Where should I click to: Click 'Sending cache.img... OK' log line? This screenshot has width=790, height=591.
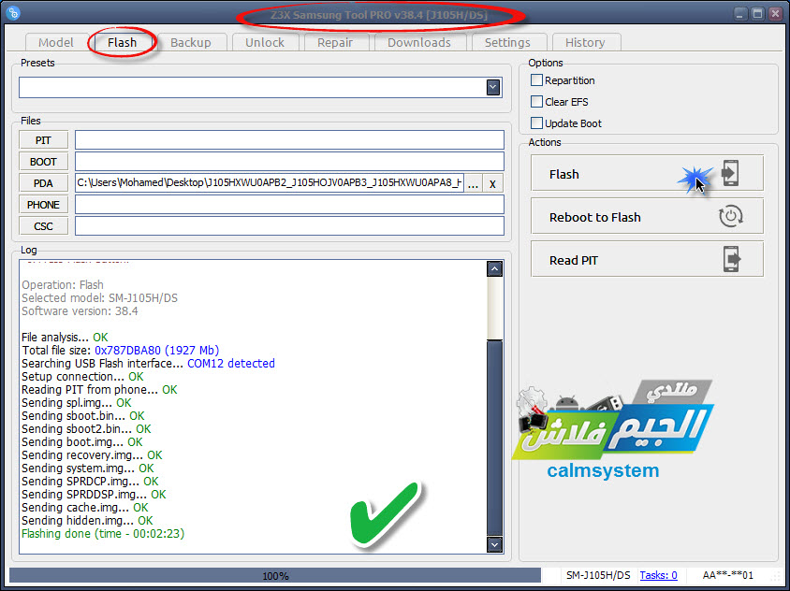[84, 508]
